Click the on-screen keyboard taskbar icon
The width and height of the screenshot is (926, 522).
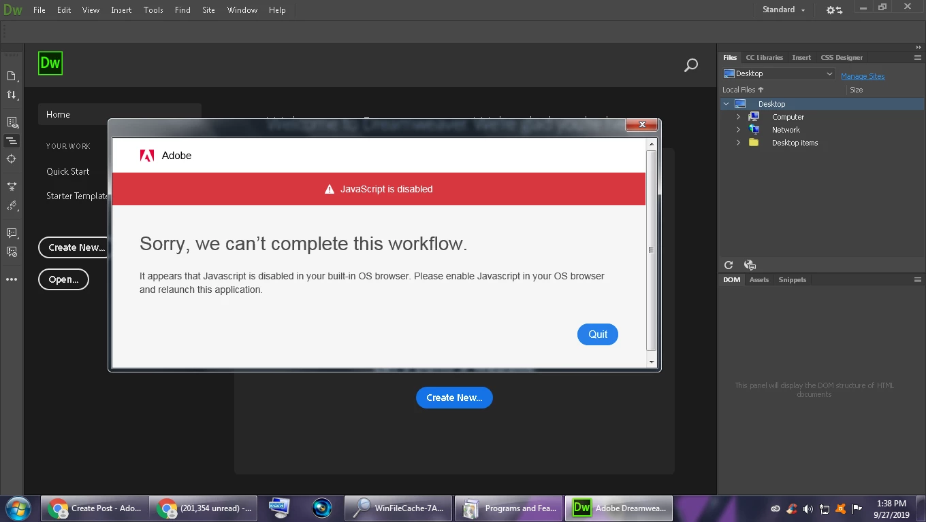point(278,508)
